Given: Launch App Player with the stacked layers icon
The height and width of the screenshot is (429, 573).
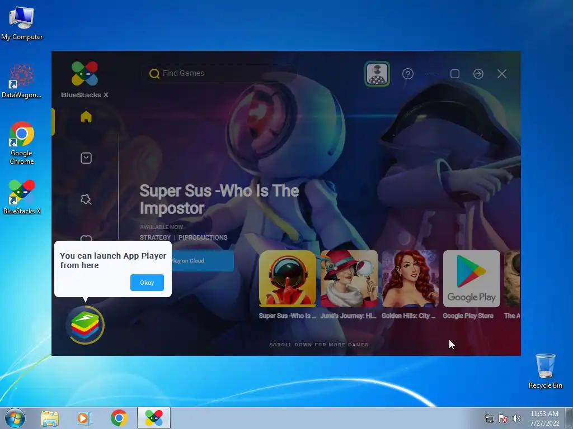Looking at the screenshot, I should coord(85,325).
